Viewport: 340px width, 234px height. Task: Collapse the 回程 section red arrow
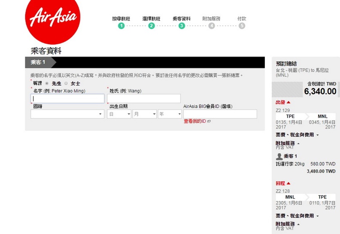pos(288,183)
